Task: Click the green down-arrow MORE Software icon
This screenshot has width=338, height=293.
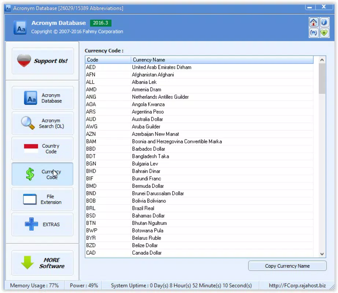Action: [x=27, y=263]
